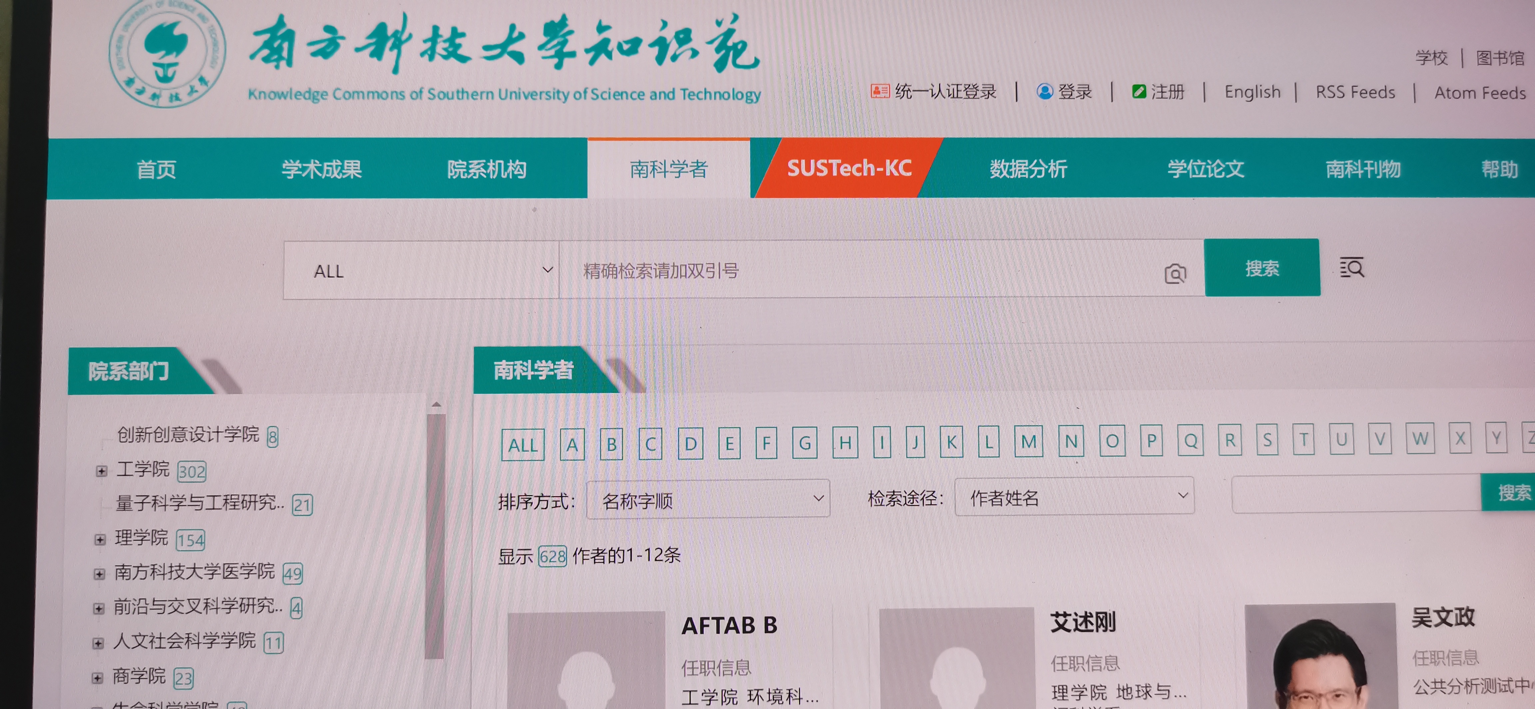
Task: Go to the 首页 tab
Action: [x=156, y=170]
